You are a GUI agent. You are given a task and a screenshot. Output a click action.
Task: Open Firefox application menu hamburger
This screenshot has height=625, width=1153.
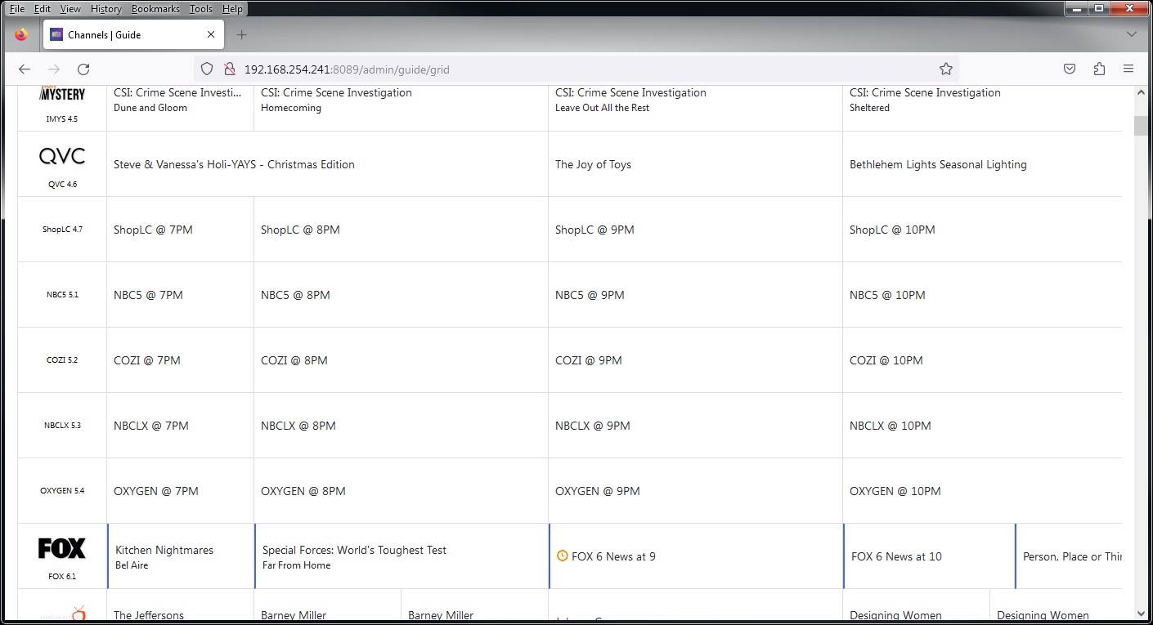[1128, 69]
